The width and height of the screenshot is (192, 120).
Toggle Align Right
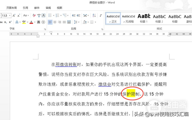60,22
